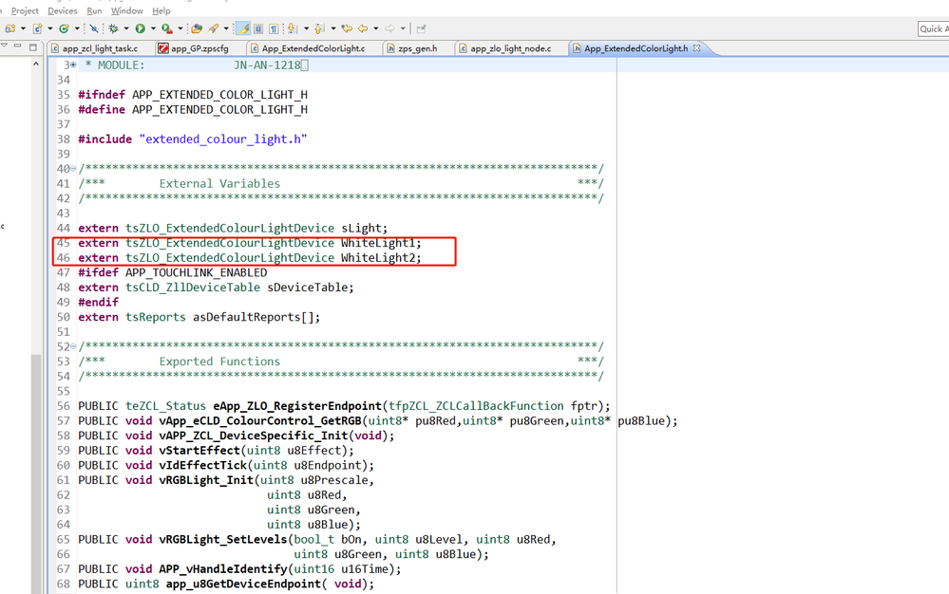
Task: Click the Open Element folder icon
Action: [x=197, y=28]
